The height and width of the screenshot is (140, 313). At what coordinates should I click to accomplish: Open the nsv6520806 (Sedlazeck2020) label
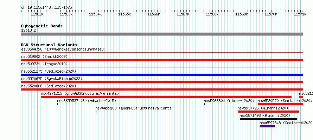click(x=49, y=86)
